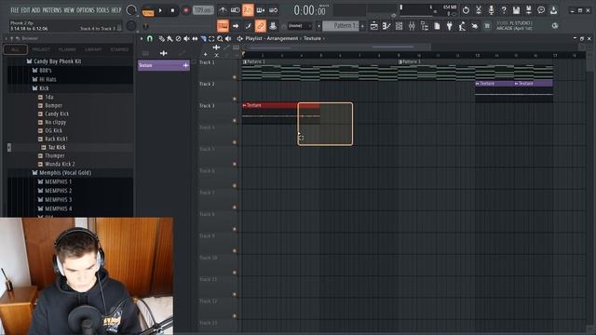Image resolution: width=596 pixels, height=335 pixels.
Task: Open the tempo tapper icon
Action: point(462,26)
